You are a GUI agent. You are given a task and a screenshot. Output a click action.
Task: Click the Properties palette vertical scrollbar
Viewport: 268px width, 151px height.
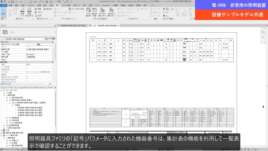[55, 51]
